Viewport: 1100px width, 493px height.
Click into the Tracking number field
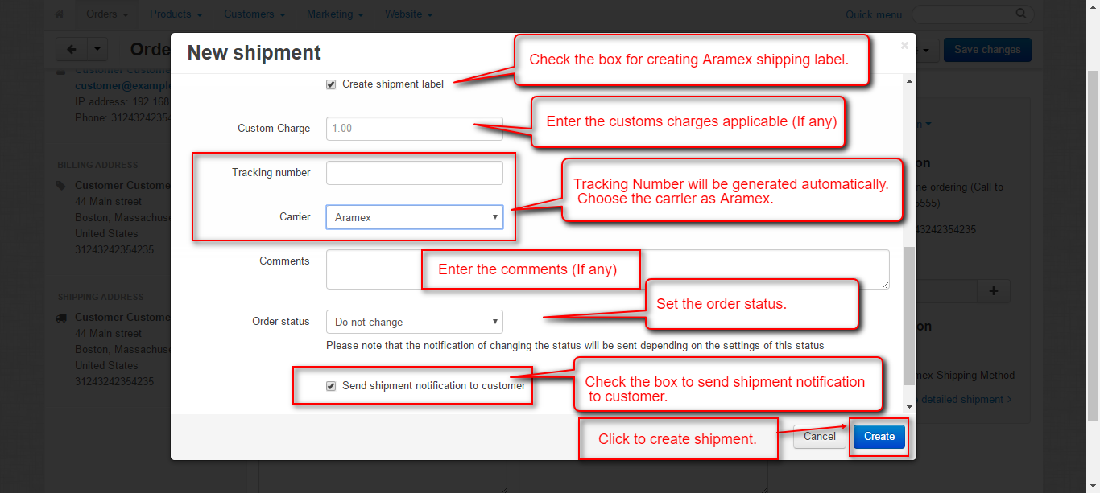tap(415, 173)
